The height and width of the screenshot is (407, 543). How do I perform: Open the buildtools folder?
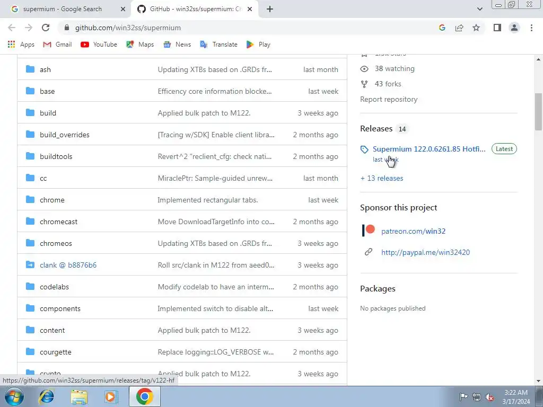(56, 156)
